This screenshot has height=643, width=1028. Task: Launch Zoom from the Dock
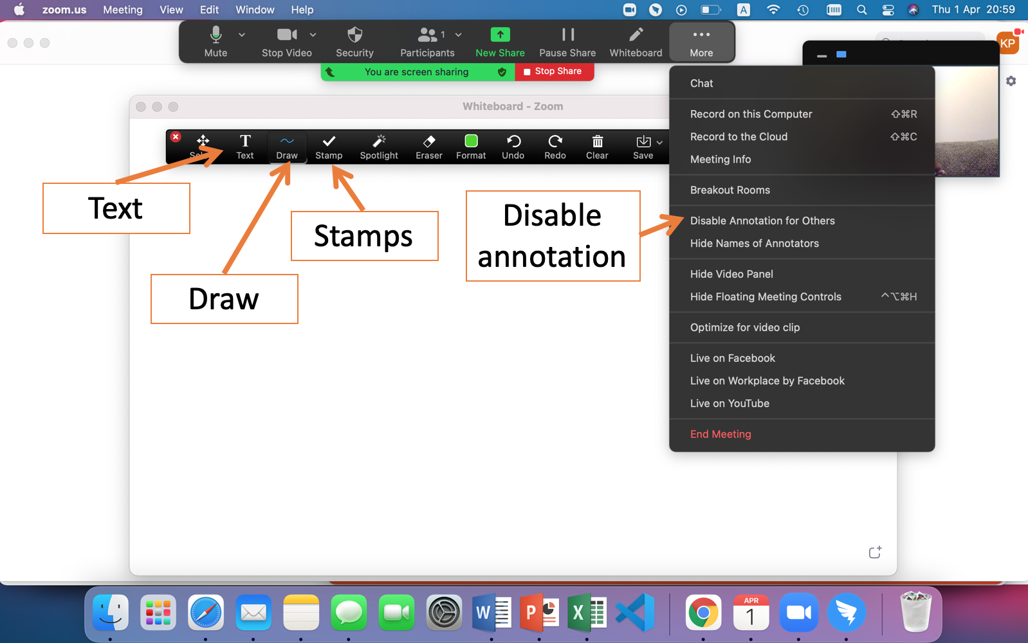(798, 612)
